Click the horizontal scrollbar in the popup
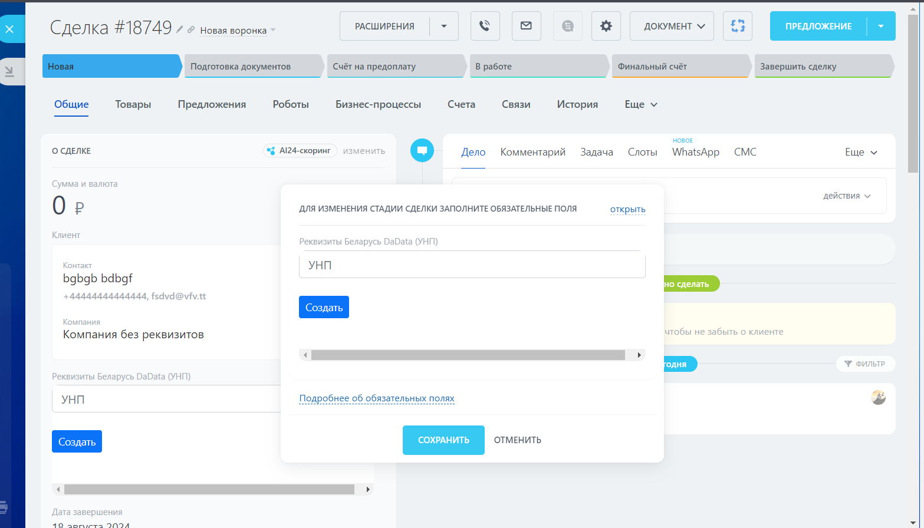This screenshot has width=924, height=528. [468, 355]
